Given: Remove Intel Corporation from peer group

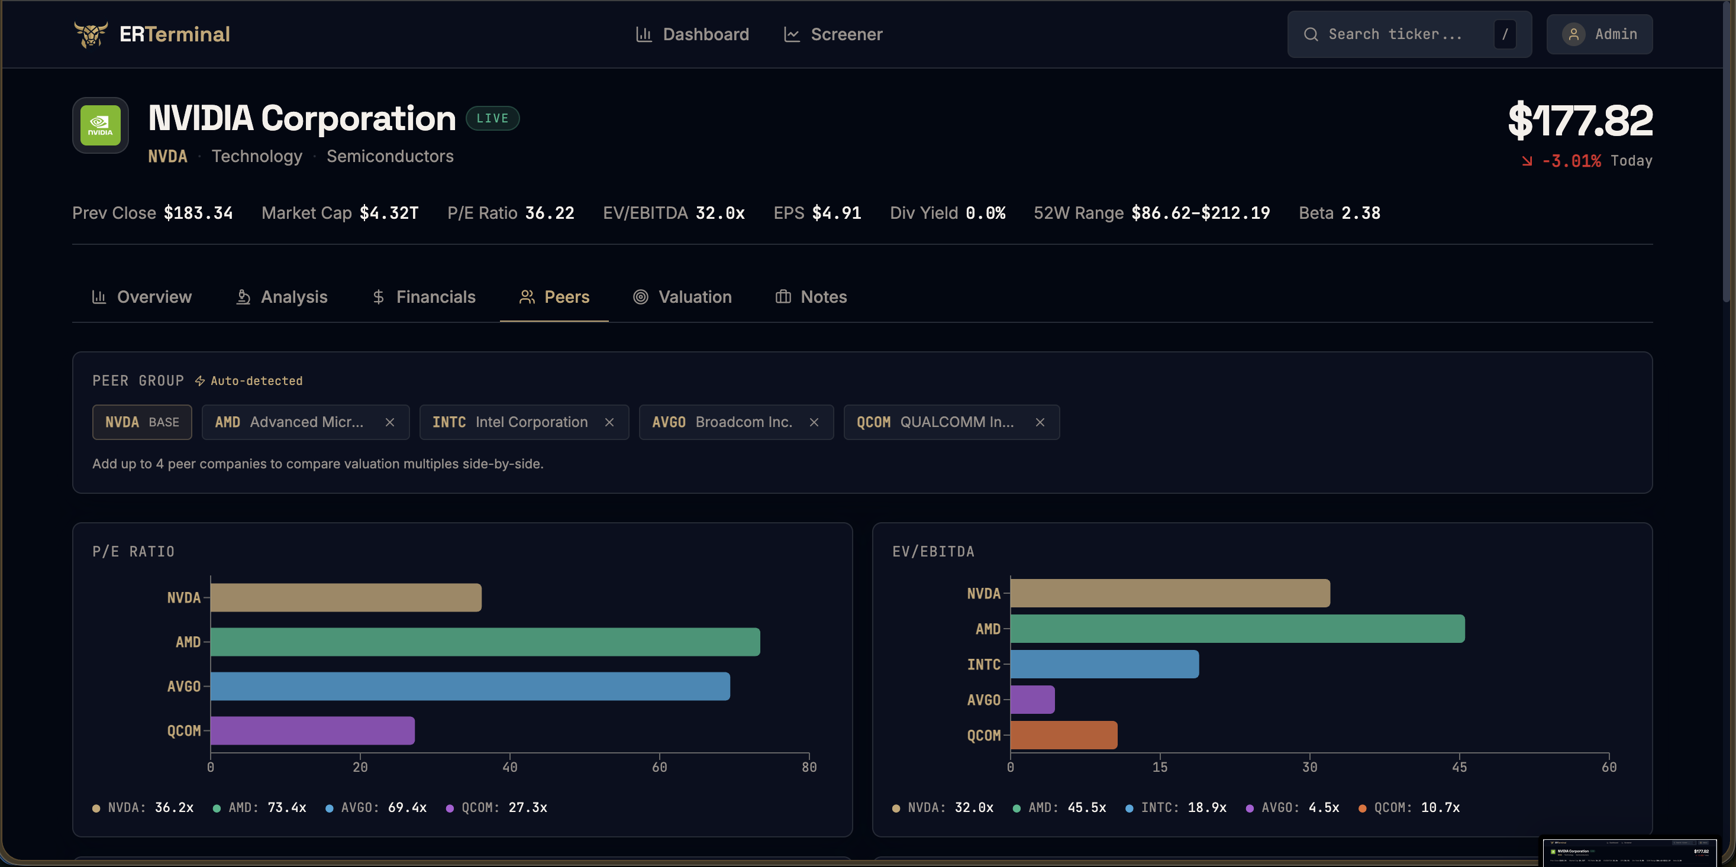Looking at the screenshot, I should click(x=609, y=422).
